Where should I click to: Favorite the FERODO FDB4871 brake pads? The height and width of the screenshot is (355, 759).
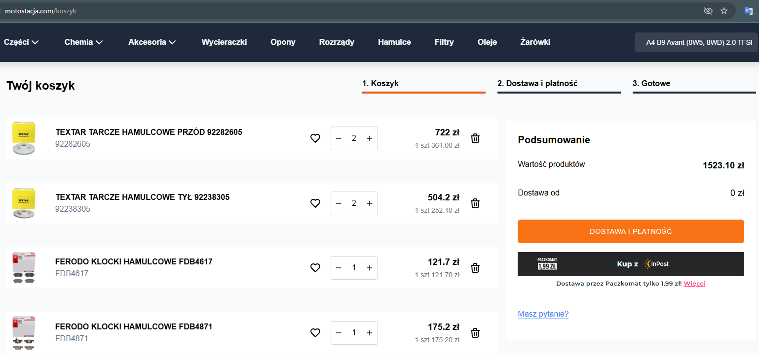(315, 333)
